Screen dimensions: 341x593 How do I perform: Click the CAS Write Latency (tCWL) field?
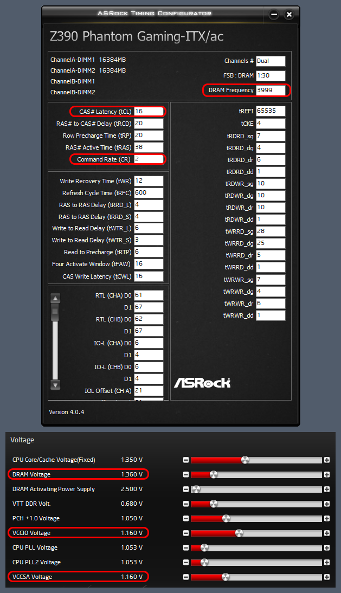(x=149, y=276)
